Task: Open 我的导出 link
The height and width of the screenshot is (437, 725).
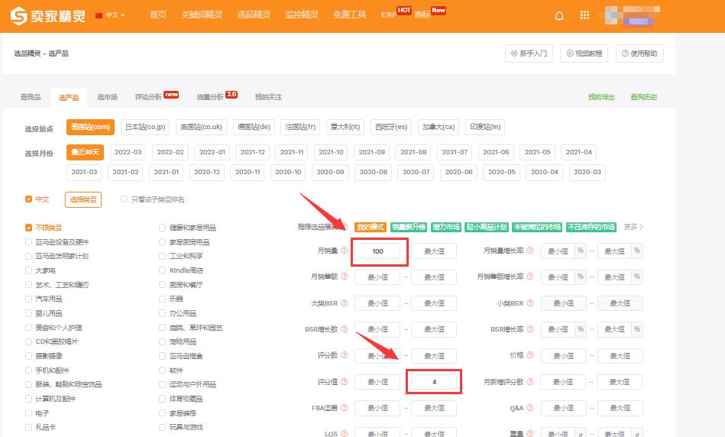Action: [x=601, y=97]
